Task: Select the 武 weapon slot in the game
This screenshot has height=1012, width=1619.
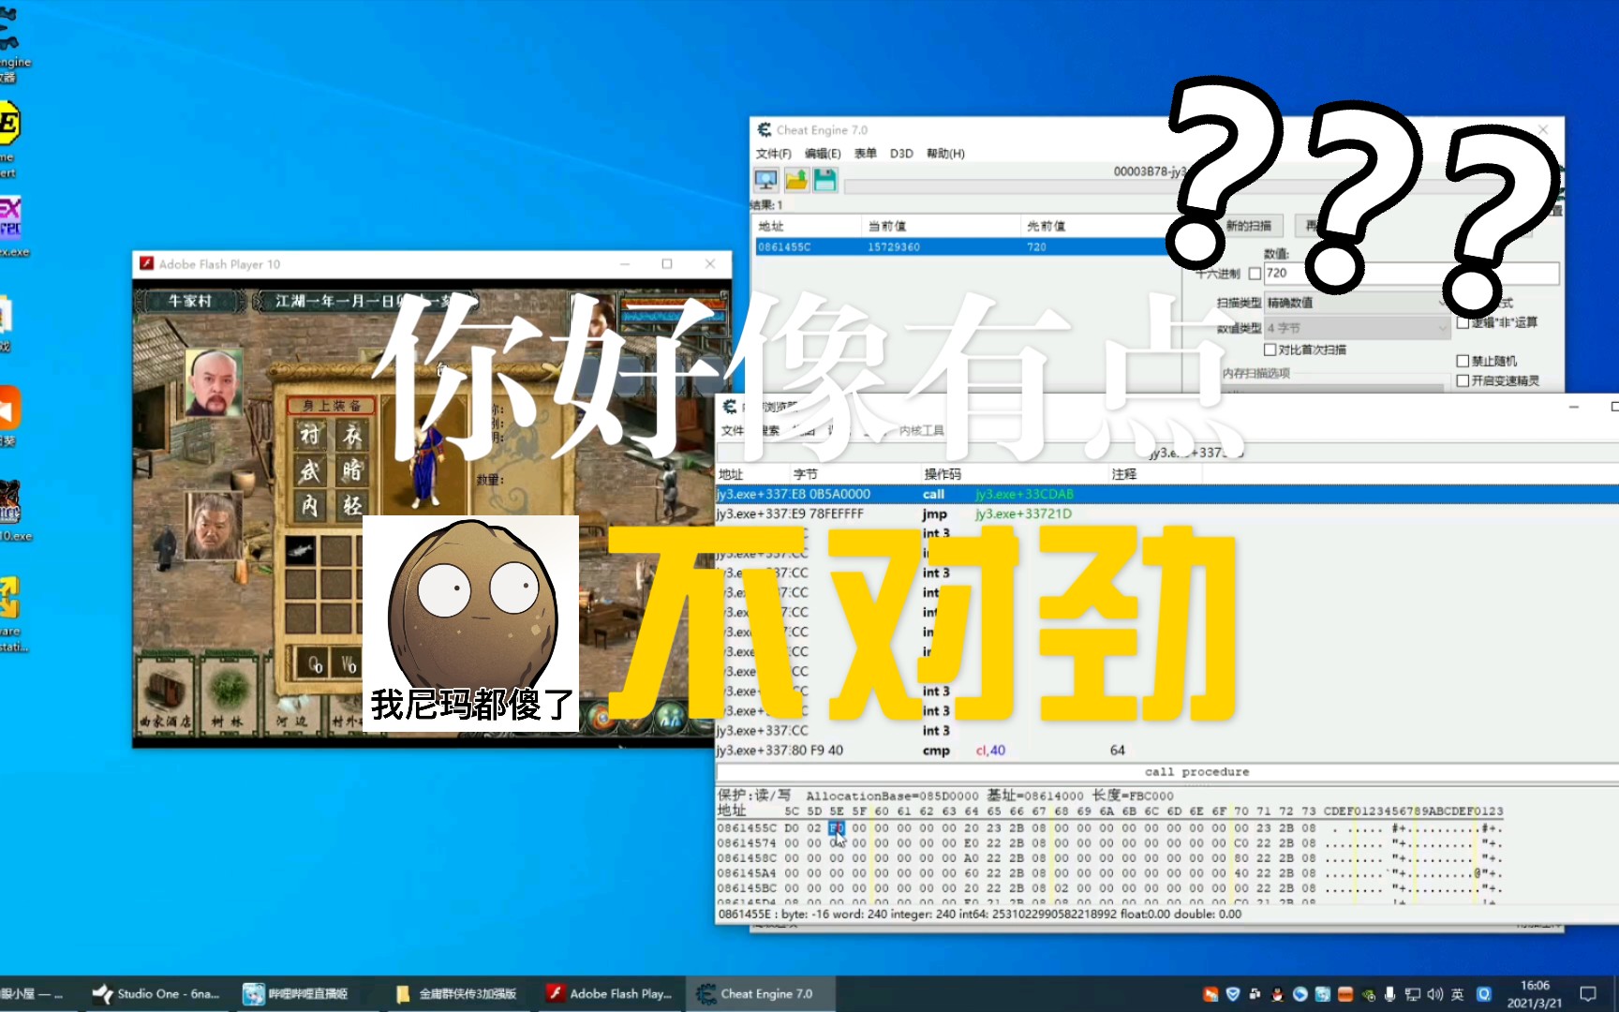Action: [x=310, y=470]
